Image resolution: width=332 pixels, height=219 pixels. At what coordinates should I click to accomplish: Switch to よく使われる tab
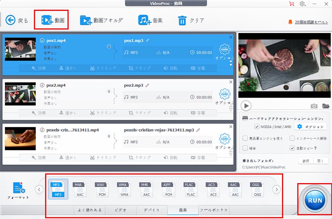point(90,210)
